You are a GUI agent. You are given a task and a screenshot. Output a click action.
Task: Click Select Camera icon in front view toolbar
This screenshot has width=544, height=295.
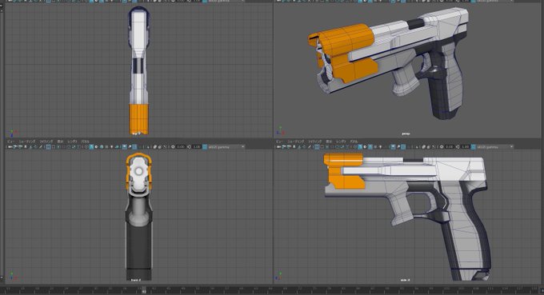point(10,147)
